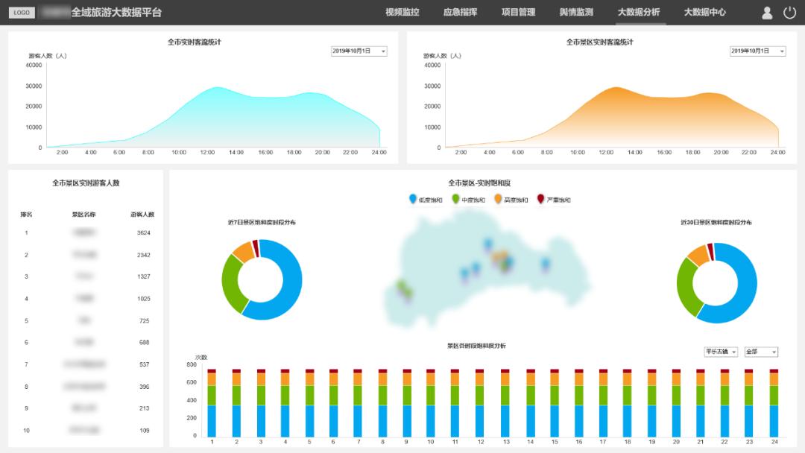Click the 全市实时客流统计 chart title
This screenshot has width=805, height=453.
(x=194, y=42)
